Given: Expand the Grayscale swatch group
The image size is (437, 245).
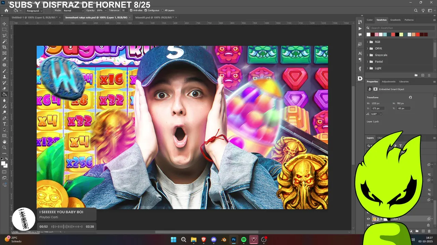Looking at the screenshot, I should coord(367,55).
